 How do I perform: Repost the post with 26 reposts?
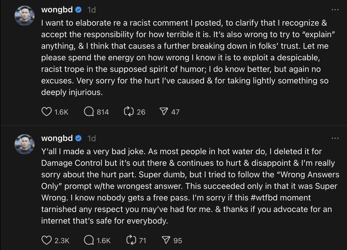tap(129, 112)
